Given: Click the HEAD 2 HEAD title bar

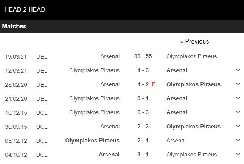Looking at the screenshot, I should pos(25,9).
